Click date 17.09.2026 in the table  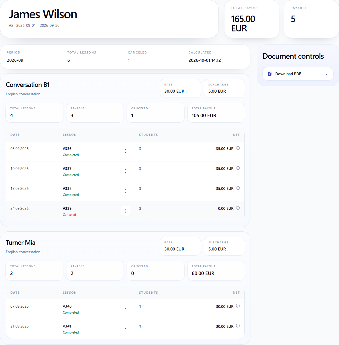[x=19, y=189]
